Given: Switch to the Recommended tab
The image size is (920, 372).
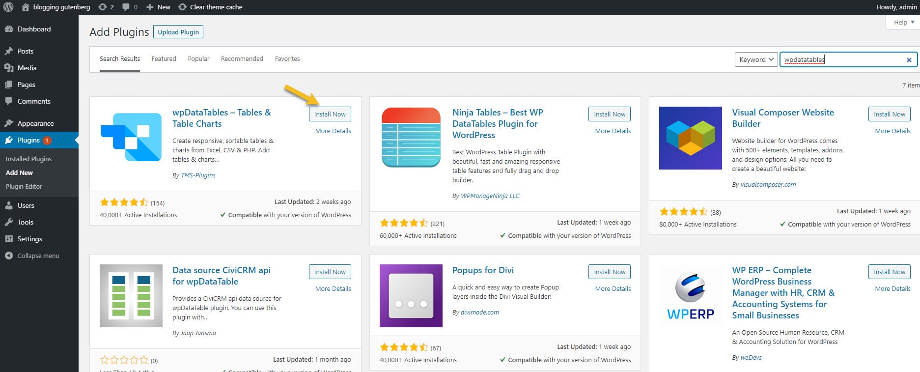Looking at the screenshot, I should point(242,59).
